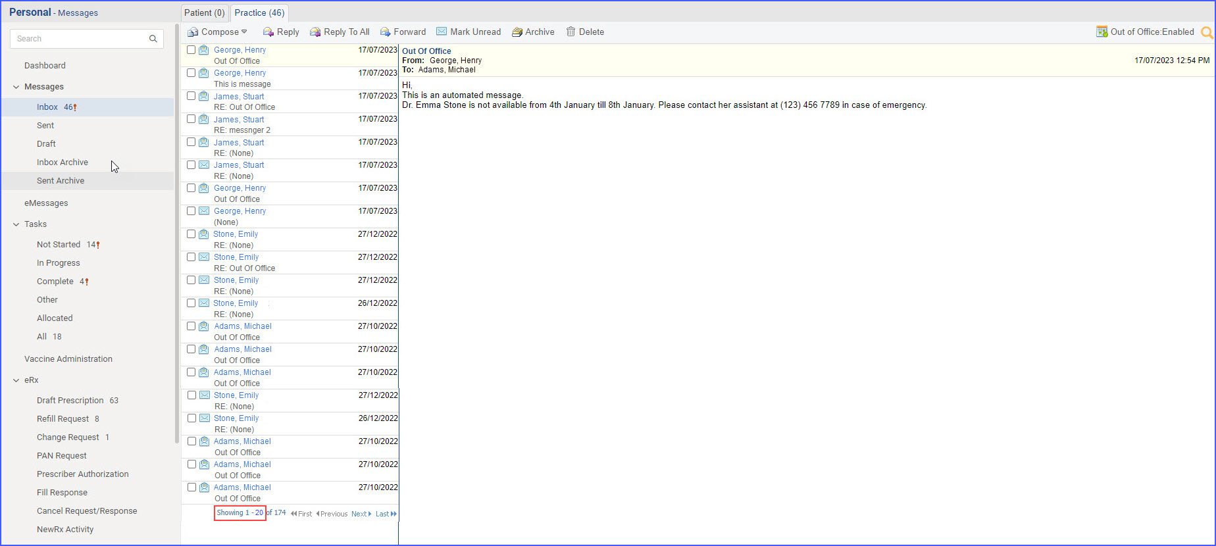Click the red alert icon beside Not Started 14

coord(98,245)
